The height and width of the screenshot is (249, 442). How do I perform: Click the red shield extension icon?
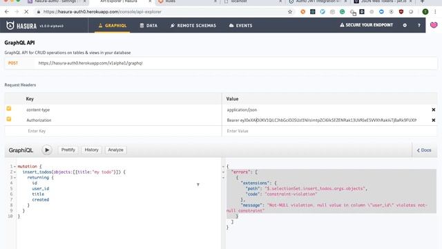pos(401,12)
